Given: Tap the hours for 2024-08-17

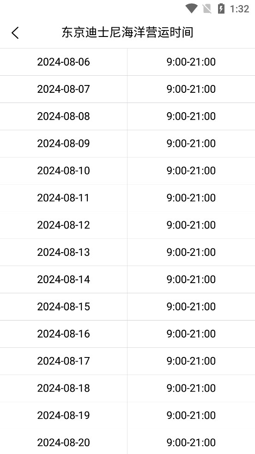Looking at the screenshot, I should pyautogui.click(x=191, y=361).
